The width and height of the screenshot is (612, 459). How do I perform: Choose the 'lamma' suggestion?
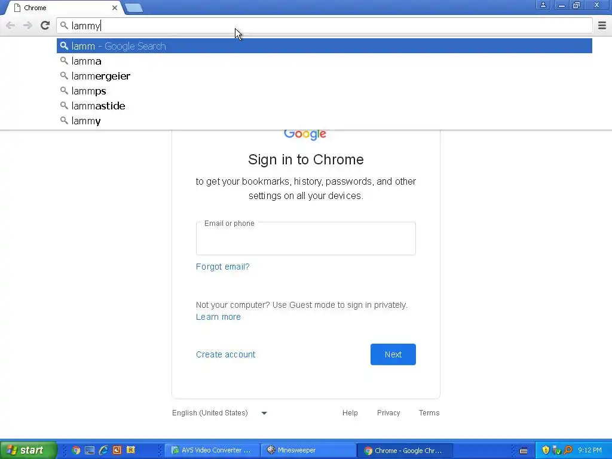tap(325, 62)
